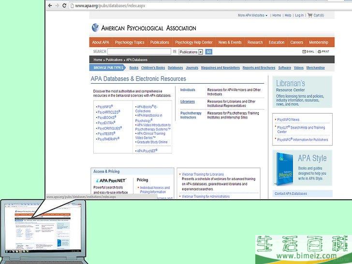Open the Research menu
The image size is (352, 264).
pos(255,42)
